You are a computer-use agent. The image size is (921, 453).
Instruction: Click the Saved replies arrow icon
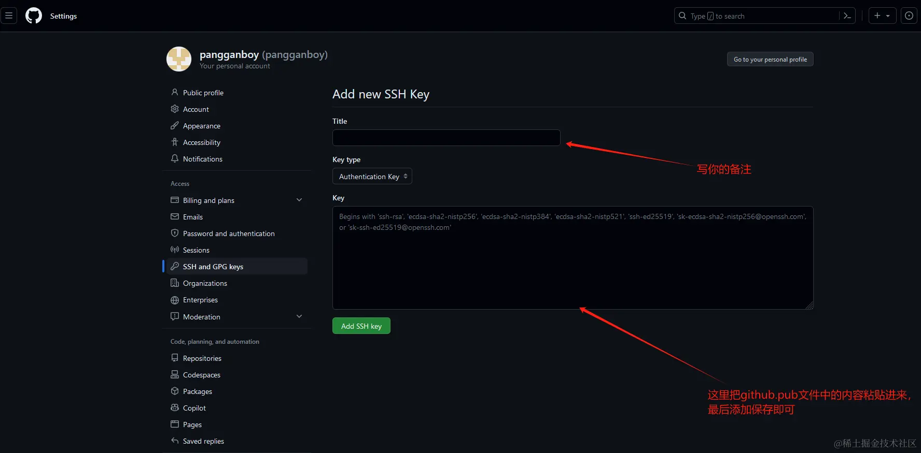pyautogui.click(x=175, y=441)
